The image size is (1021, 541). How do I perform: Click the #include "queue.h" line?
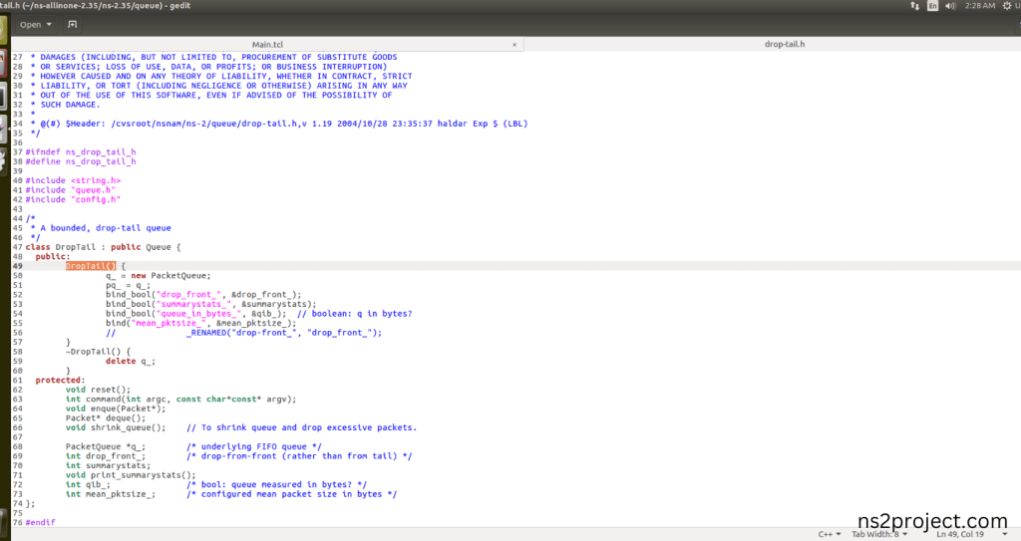(x=71, y=190)
